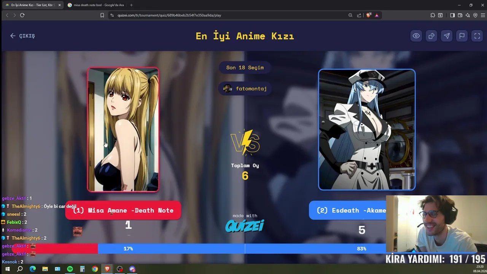Go back in browser history
The width and height of the screenshot is (487, 274).
point(7,15)
